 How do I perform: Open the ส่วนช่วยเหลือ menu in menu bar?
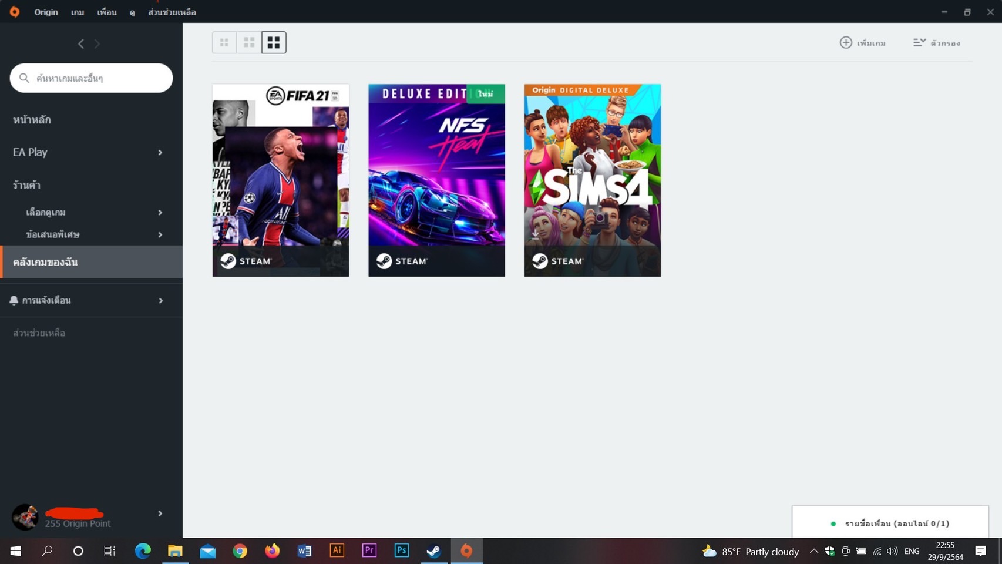pos(172,12)
